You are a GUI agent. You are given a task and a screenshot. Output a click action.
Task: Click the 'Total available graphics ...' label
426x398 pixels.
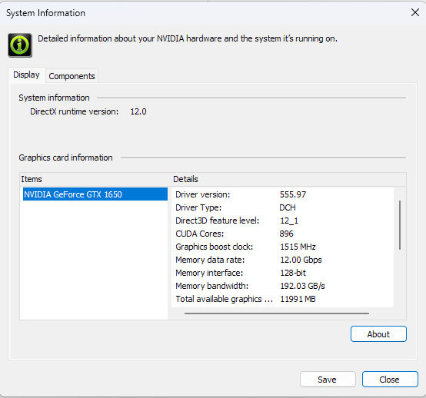point(224,299)
